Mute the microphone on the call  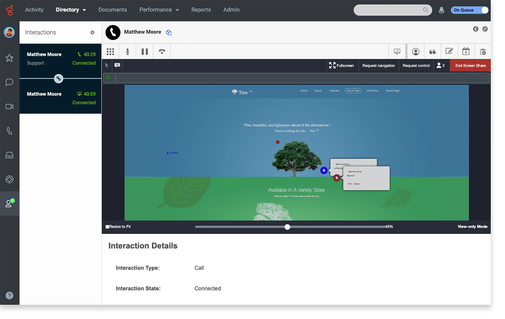pos(127,51)
